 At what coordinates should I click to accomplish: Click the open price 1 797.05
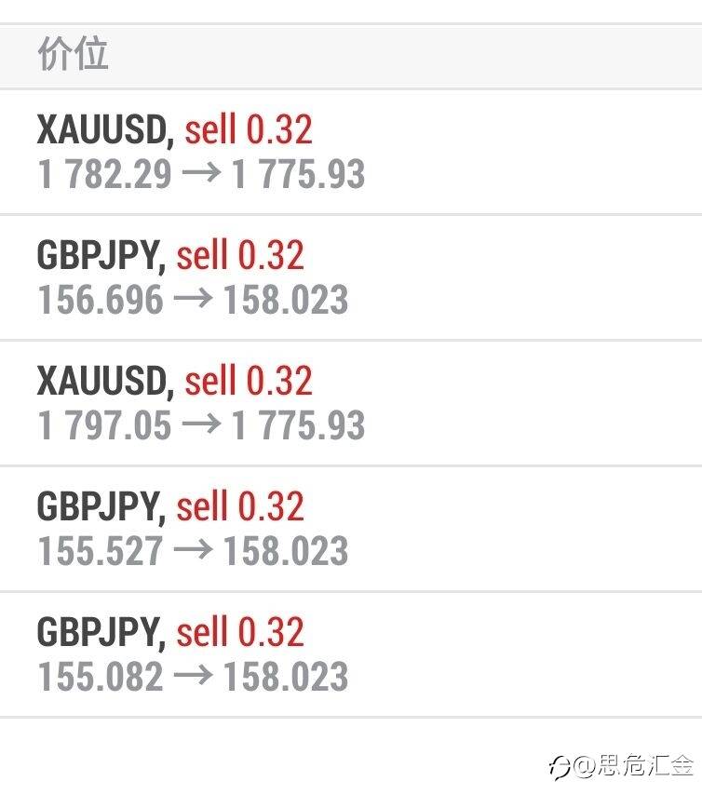(104, 425)
